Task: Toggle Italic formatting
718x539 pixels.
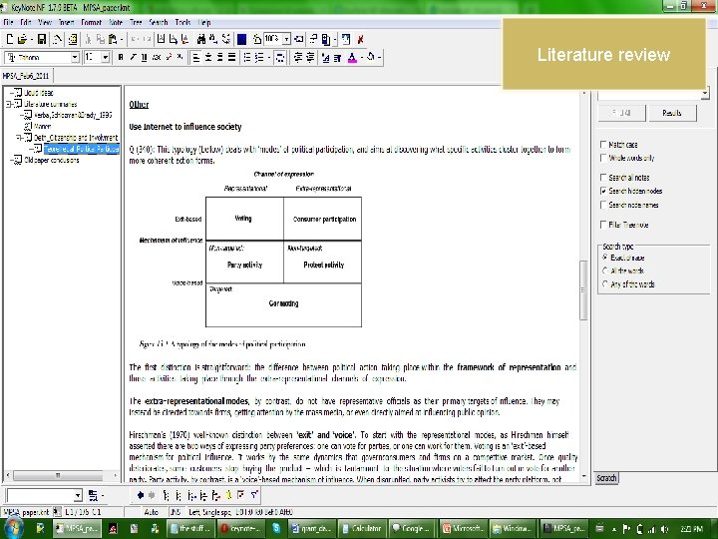Action: 133,57
